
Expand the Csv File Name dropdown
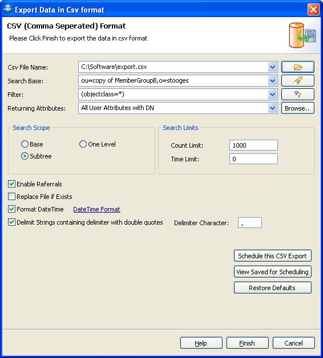click(x=272, y=67)
